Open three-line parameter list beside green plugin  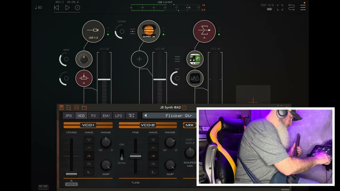tap(177, 59)
